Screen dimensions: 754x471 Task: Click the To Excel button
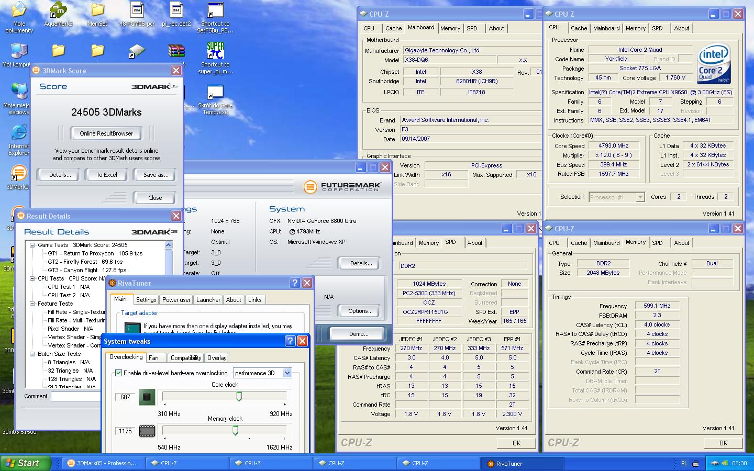[107, 175]
